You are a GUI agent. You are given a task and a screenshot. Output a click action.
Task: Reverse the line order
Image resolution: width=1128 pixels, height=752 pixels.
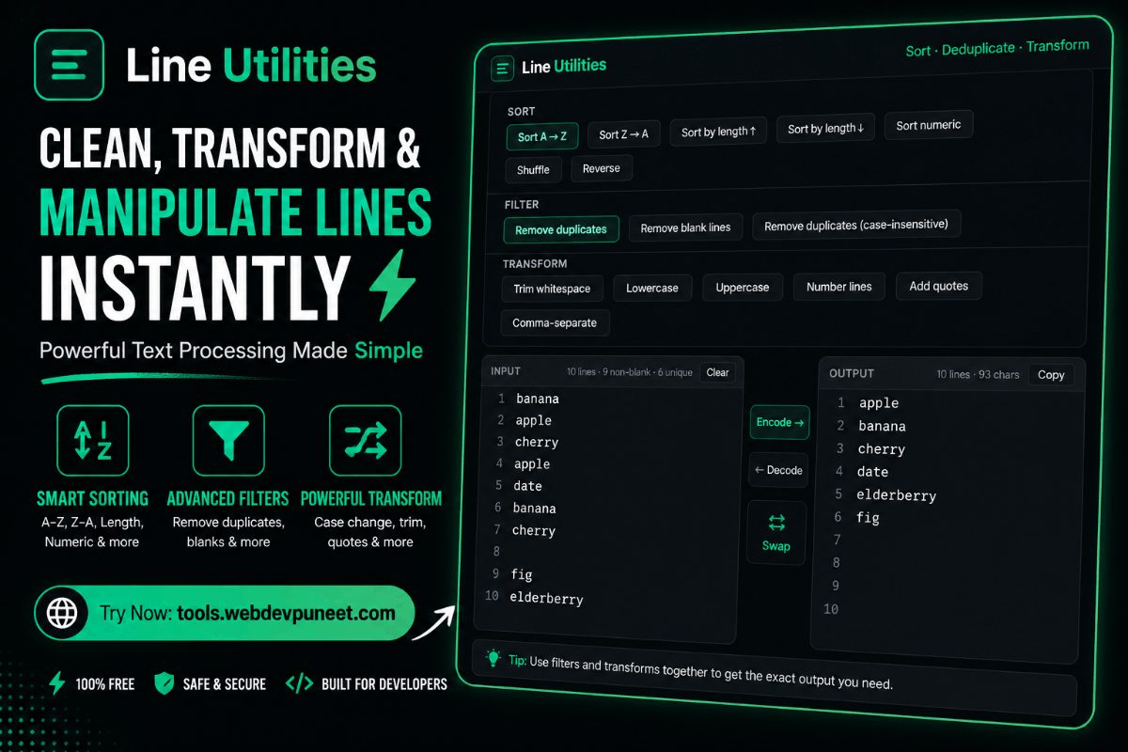tap(601, 169)
